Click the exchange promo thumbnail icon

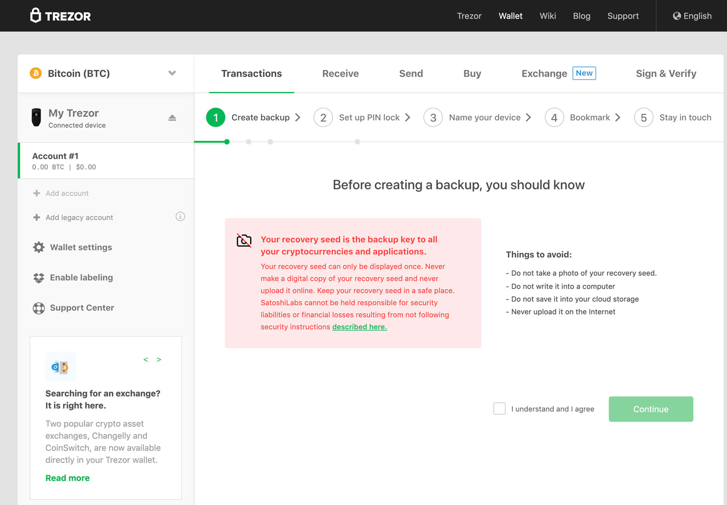[x=60, y=367]
